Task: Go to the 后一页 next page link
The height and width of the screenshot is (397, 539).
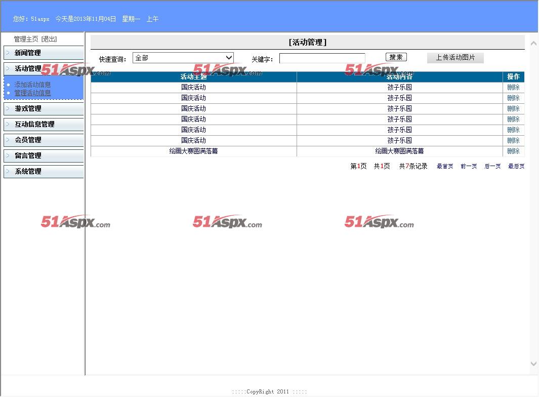Action: pos(492,166)
